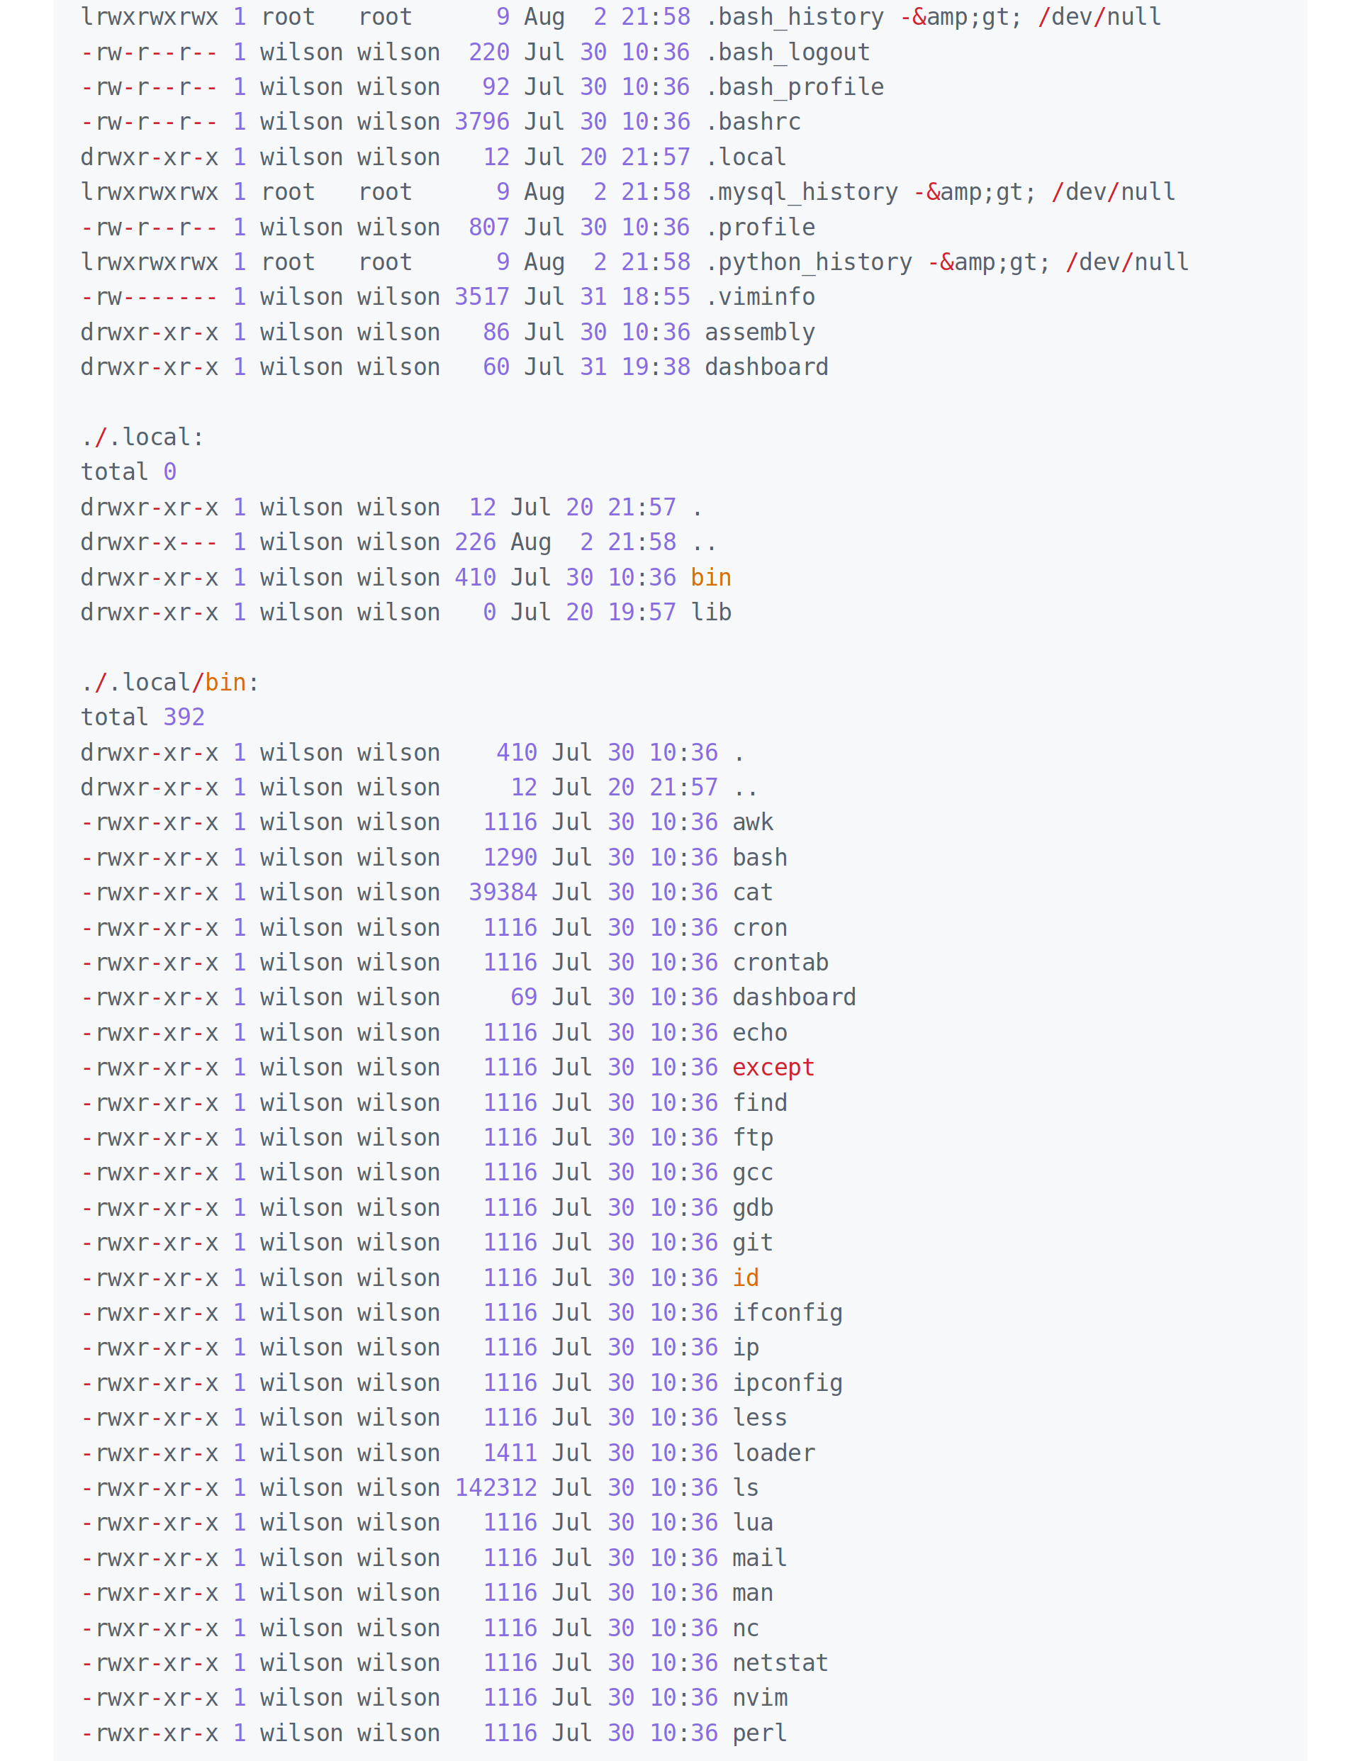
Task: Click the find filename
Action: point(761,1102)
